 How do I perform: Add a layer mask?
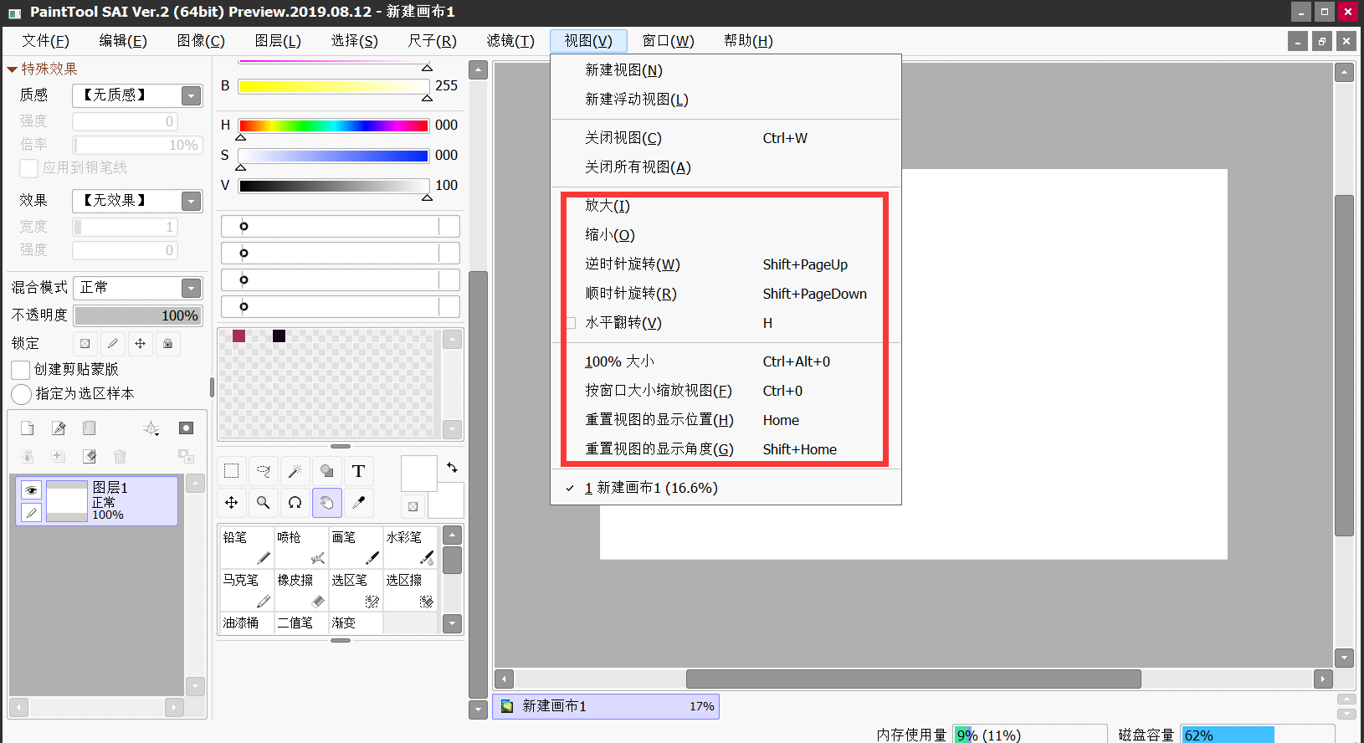[x=186, y=428]
